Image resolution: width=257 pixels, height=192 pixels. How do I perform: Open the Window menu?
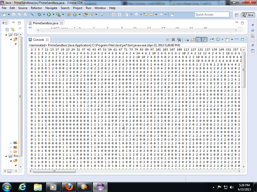point(100,8)
